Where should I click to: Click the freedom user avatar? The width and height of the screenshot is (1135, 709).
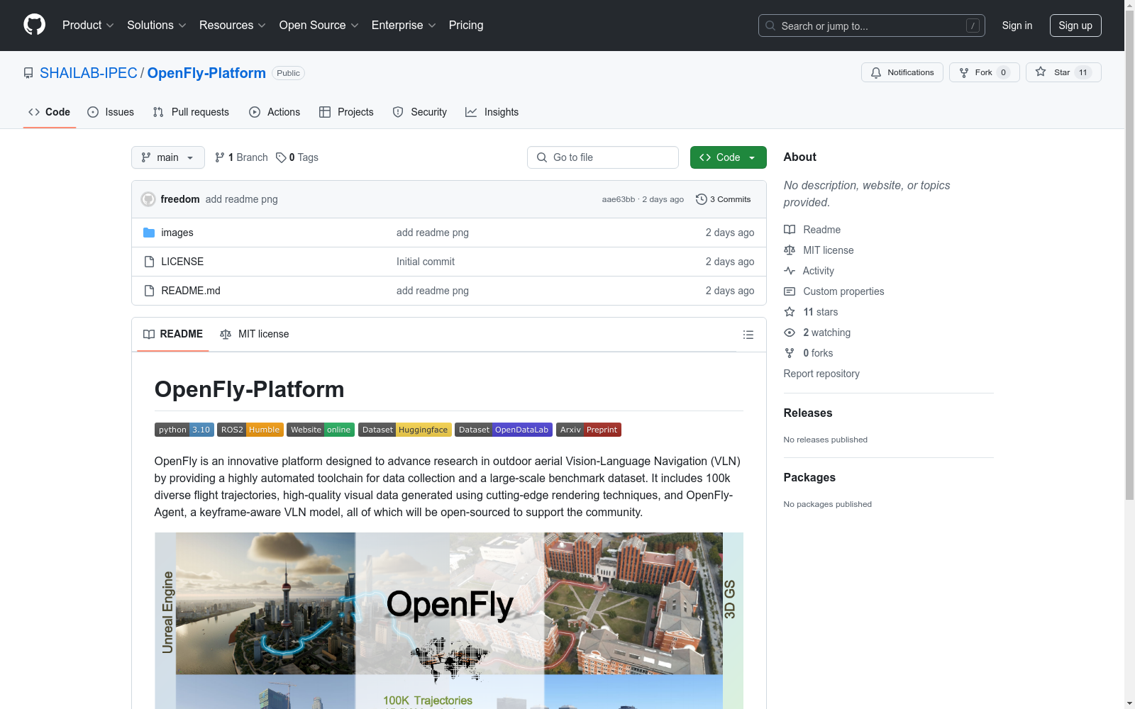point(148,199)
